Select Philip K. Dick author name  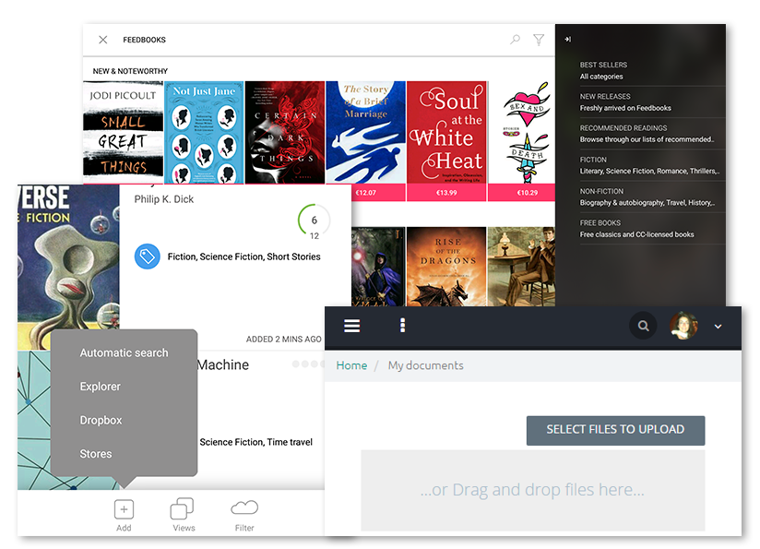[x=164, y=199]
